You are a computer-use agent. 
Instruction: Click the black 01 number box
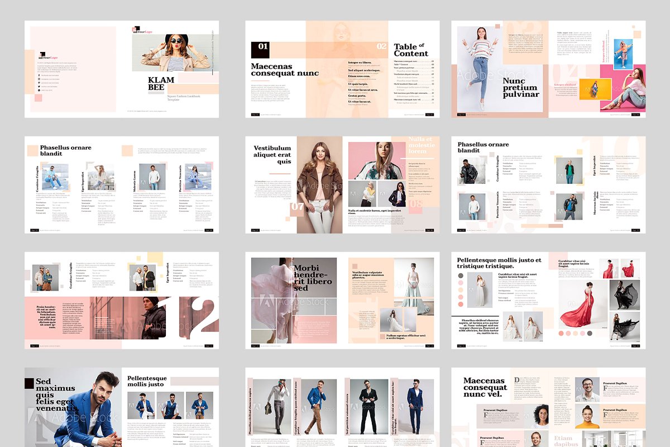point(261,49)
